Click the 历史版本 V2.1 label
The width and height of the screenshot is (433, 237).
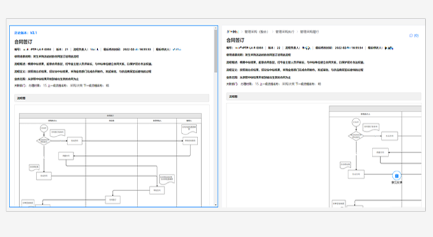point(25,32)
